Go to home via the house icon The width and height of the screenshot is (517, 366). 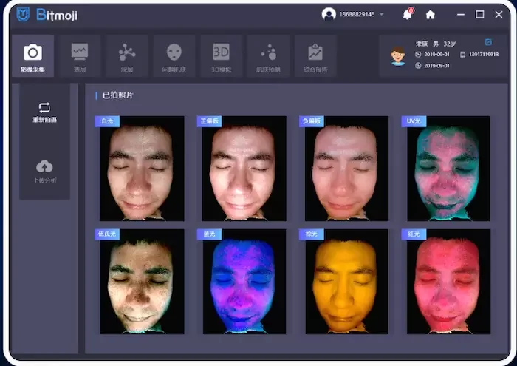430,14
